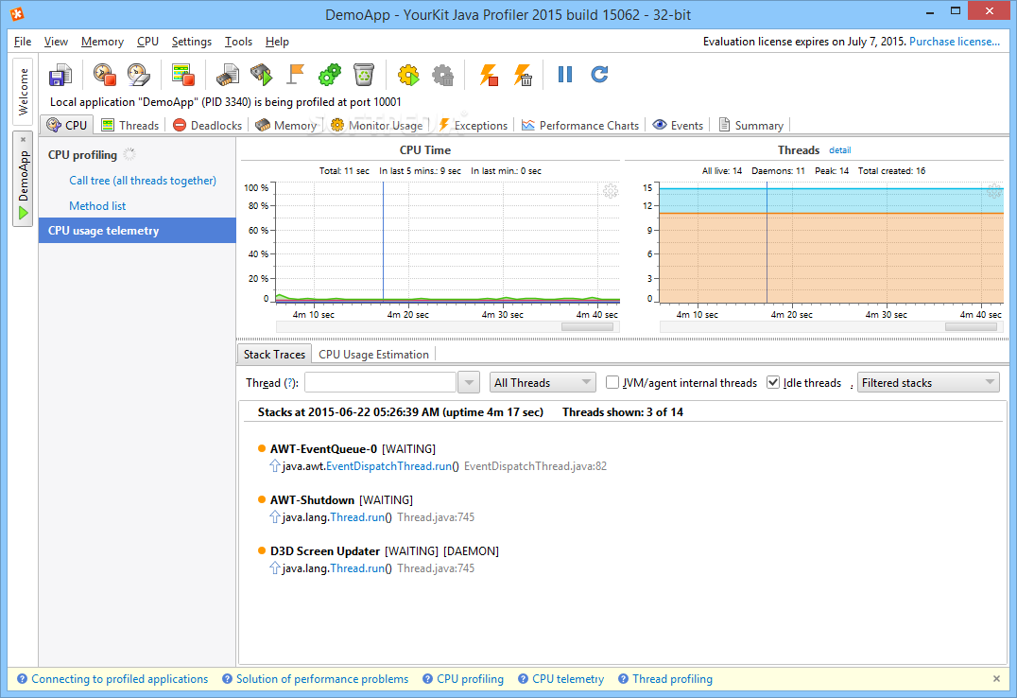
Task: Click CPU Time chart horizontal scrollbar thumb
Action: click(x=587, y=327)
